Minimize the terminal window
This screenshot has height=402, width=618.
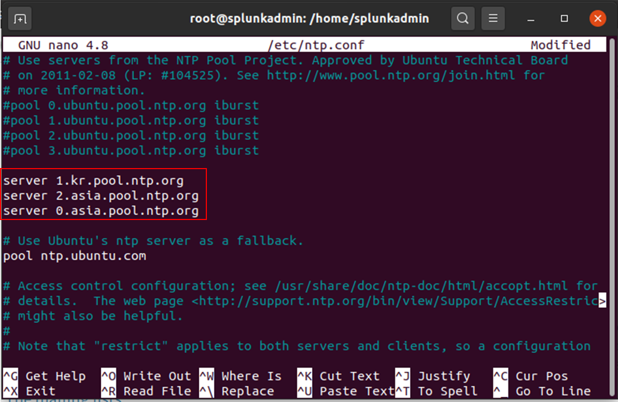(x=531, y=19)
